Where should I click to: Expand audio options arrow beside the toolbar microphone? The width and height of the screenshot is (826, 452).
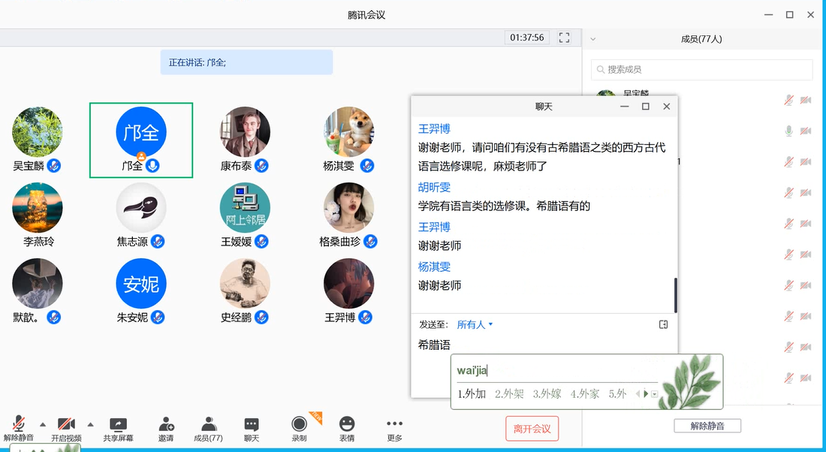[42, 423]
